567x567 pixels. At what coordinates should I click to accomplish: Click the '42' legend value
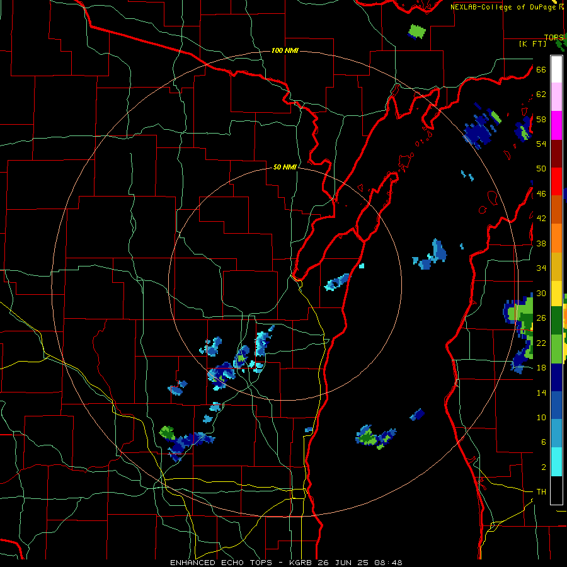(541, 219)
